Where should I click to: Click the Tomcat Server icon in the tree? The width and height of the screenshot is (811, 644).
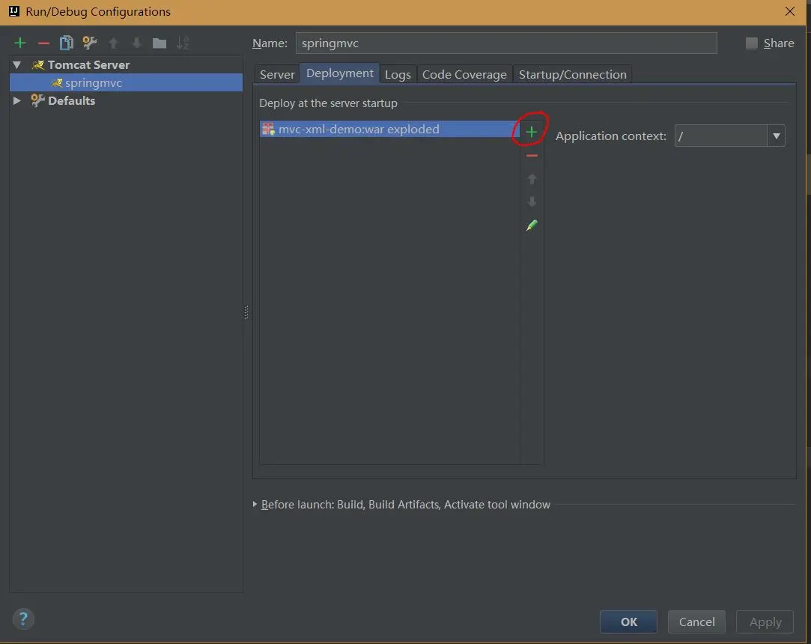37,64
